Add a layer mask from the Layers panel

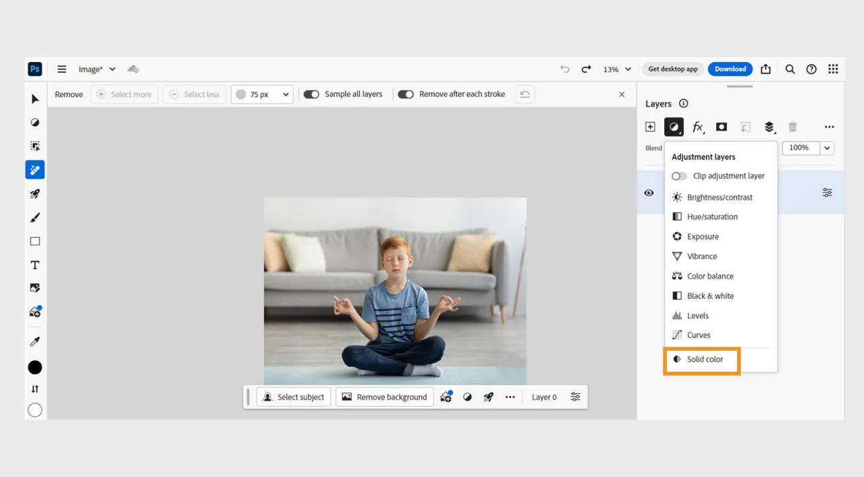point(721,127)
